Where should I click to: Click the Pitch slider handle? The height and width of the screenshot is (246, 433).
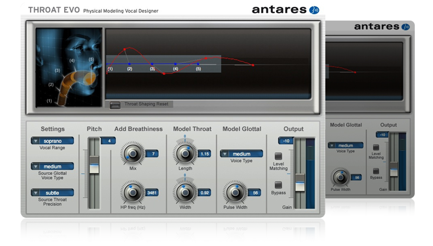tap(94, 165)
